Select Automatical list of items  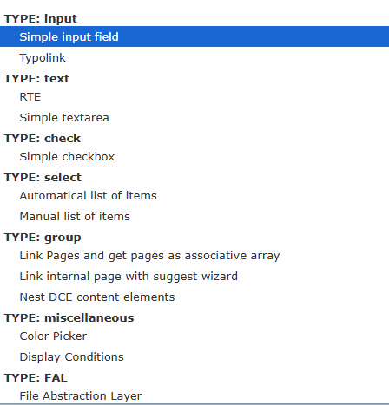pos(194,195)
